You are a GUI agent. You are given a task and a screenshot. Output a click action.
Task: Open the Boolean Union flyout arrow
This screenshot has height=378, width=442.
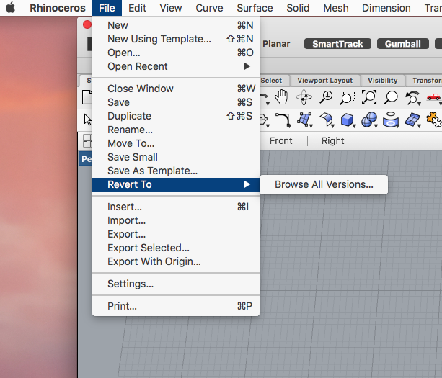click(376, 126)
